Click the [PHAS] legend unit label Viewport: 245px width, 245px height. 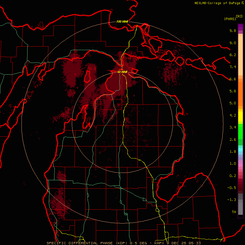(230, 19)
